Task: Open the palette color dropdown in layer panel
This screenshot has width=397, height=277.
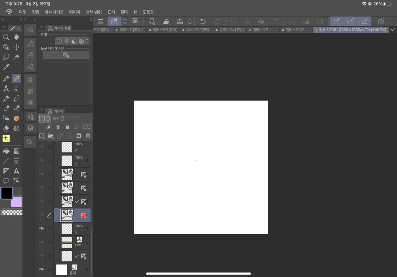Action: click(45, 118)
